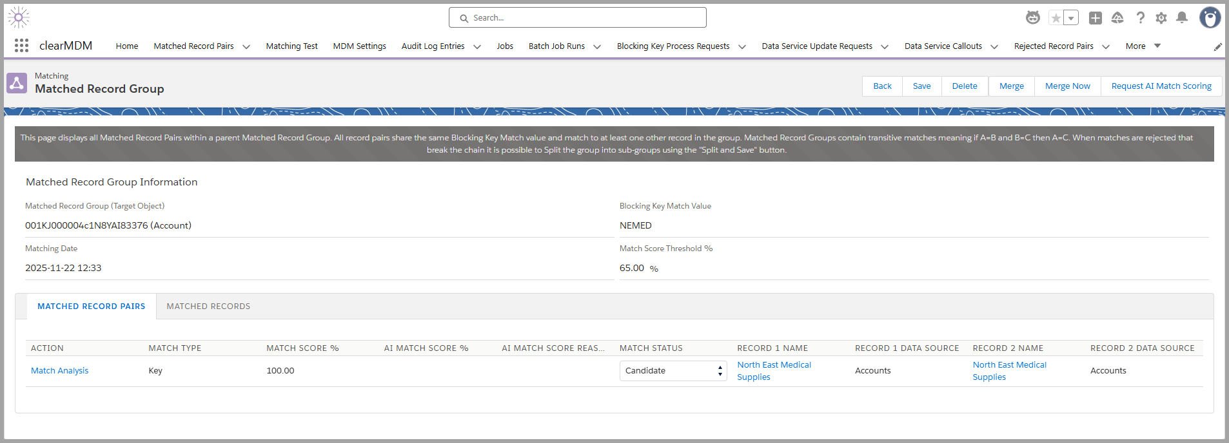Screen dimensions: 1229x443
Task: Open the Trailhead guidance center icon
Action: 1117,18
